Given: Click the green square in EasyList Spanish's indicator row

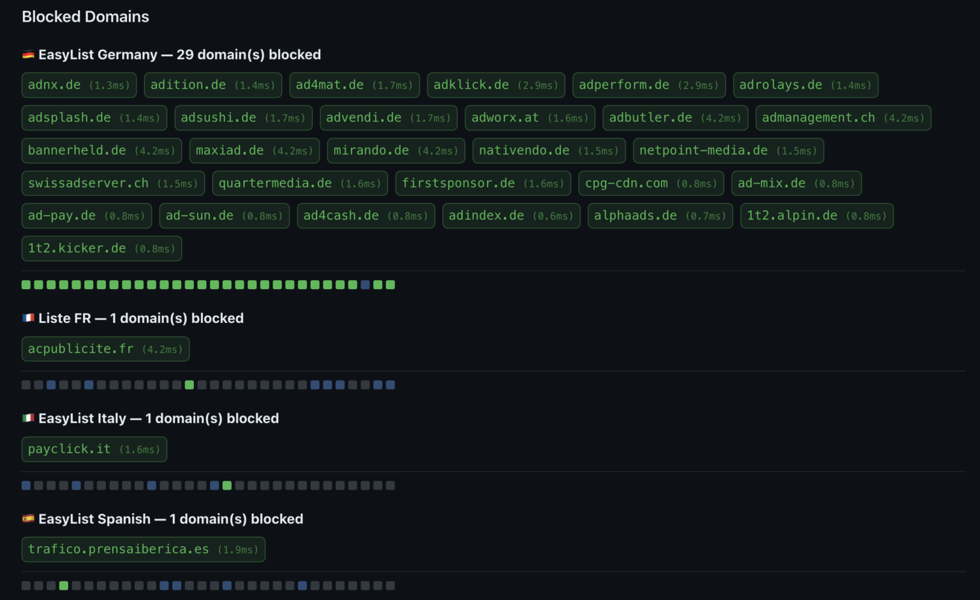Looking at the screenshot, I should [64, 585].
